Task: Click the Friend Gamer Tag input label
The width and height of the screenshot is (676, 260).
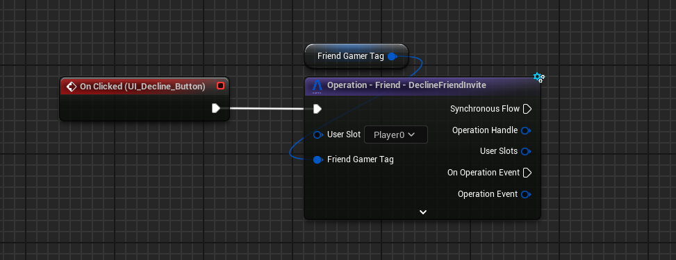Action: (361, 159)
